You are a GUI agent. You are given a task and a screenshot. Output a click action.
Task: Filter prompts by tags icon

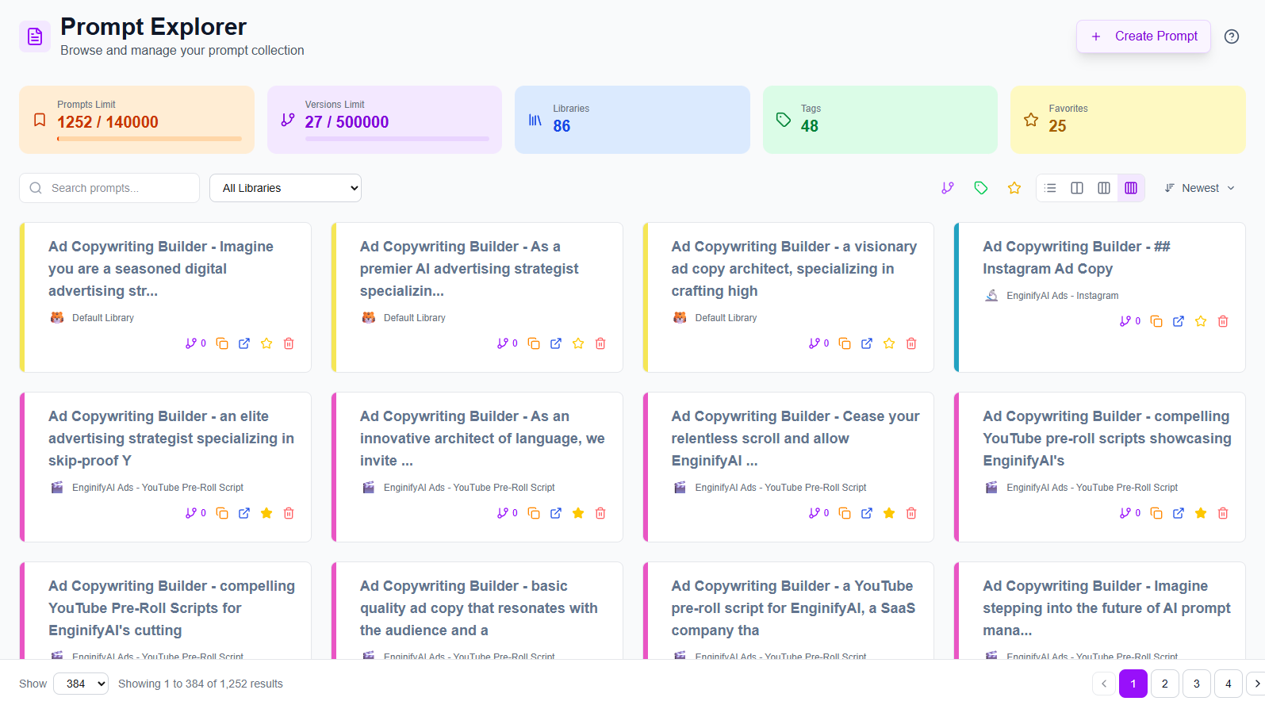(981, 188)
